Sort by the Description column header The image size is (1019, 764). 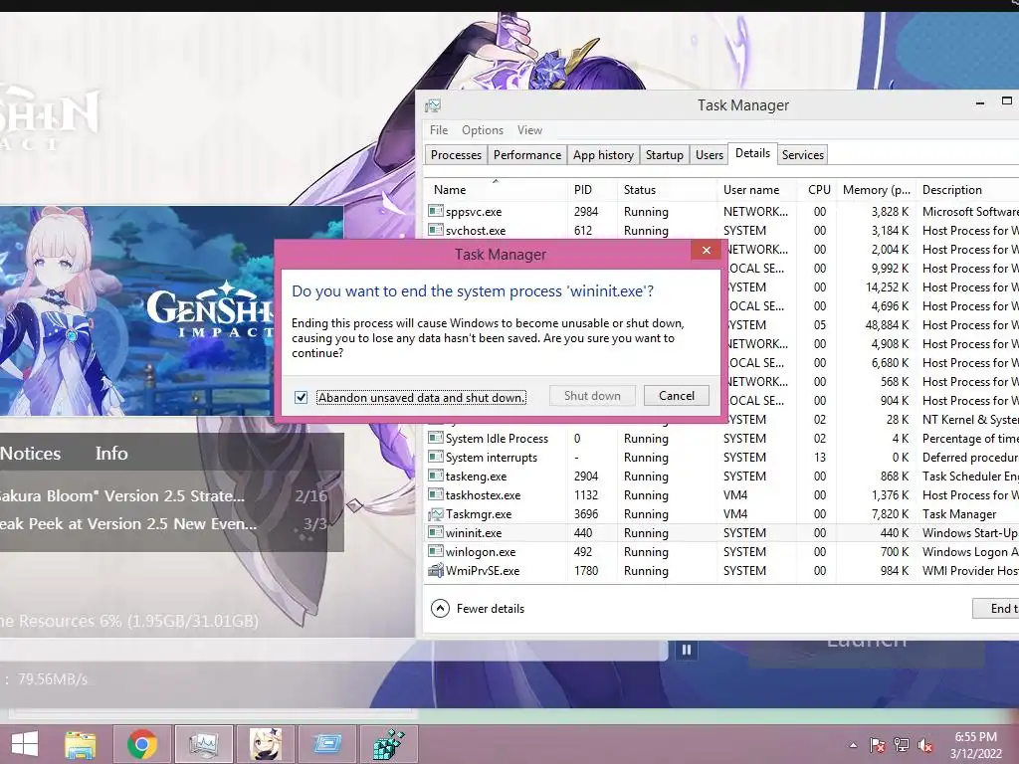pyautogui.click(x=968, y=190)
